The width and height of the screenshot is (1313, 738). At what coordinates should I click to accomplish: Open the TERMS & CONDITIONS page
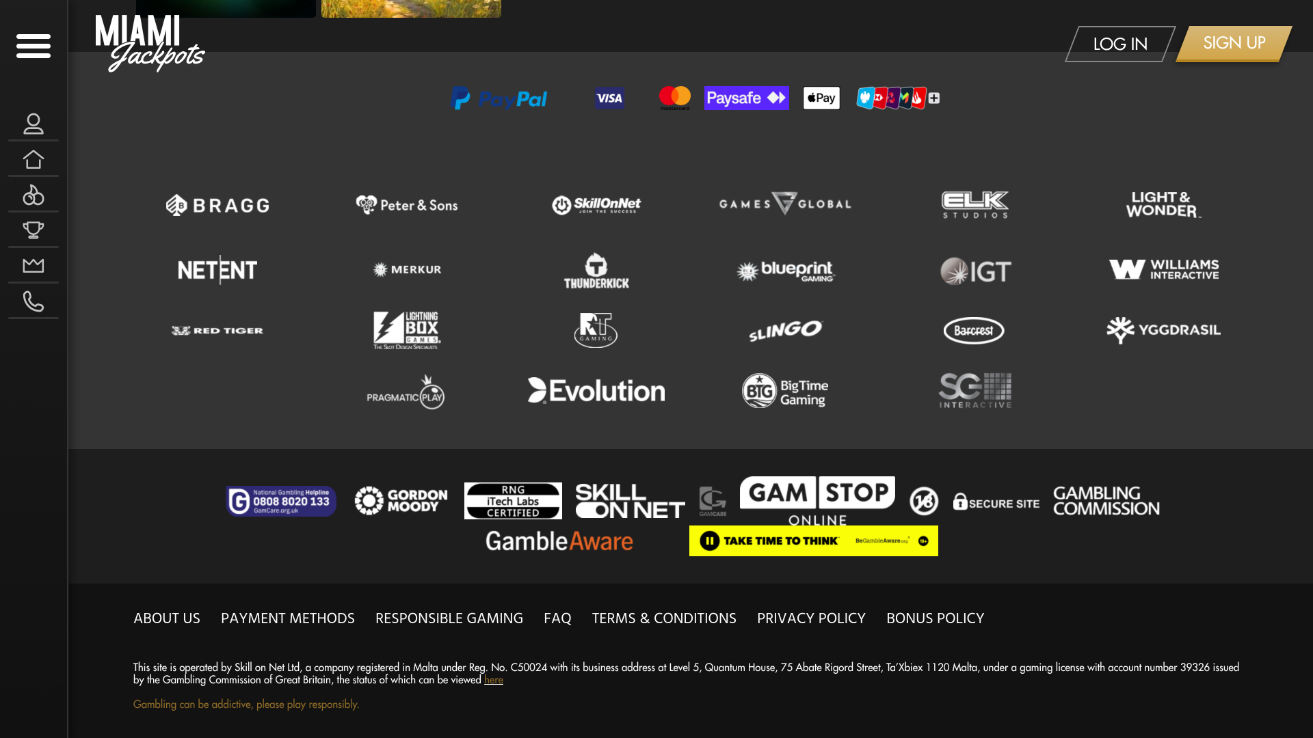[664, 618]
